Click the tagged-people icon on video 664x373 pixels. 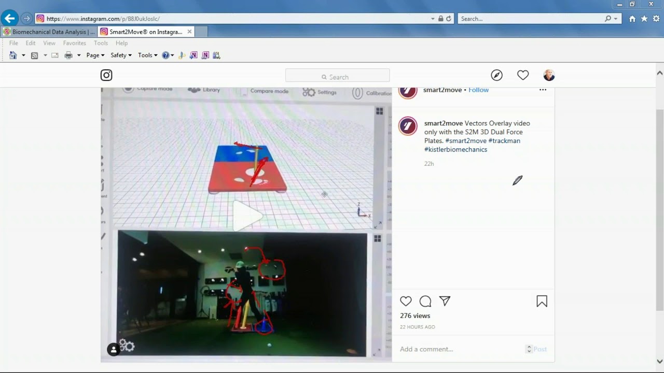(x=113, y=350)
